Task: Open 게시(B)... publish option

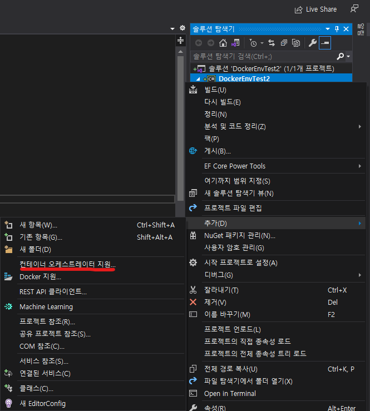Action: 275,151
